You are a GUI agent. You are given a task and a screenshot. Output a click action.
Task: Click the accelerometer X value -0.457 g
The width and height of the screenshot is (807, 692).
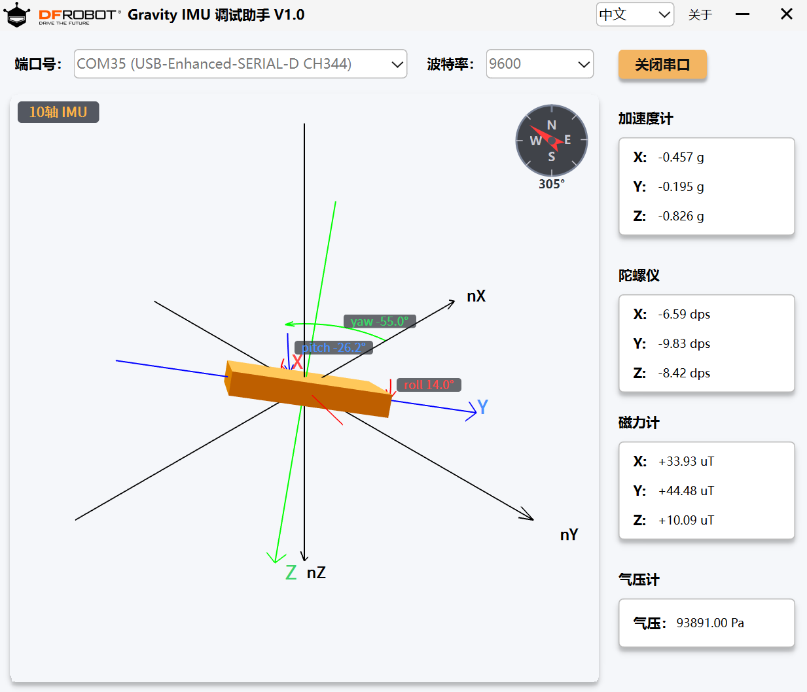point(681,157)
